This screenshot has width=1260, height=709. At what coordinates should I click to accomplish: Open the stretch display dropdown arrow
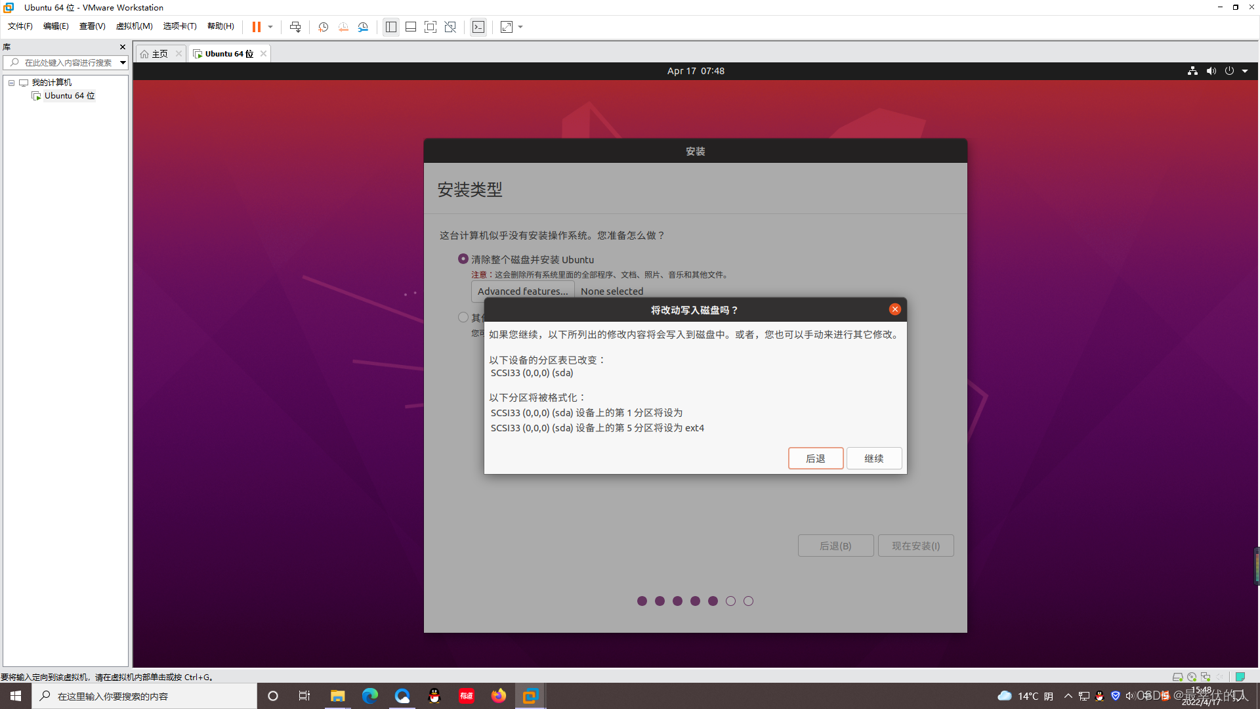pos(520,27)
